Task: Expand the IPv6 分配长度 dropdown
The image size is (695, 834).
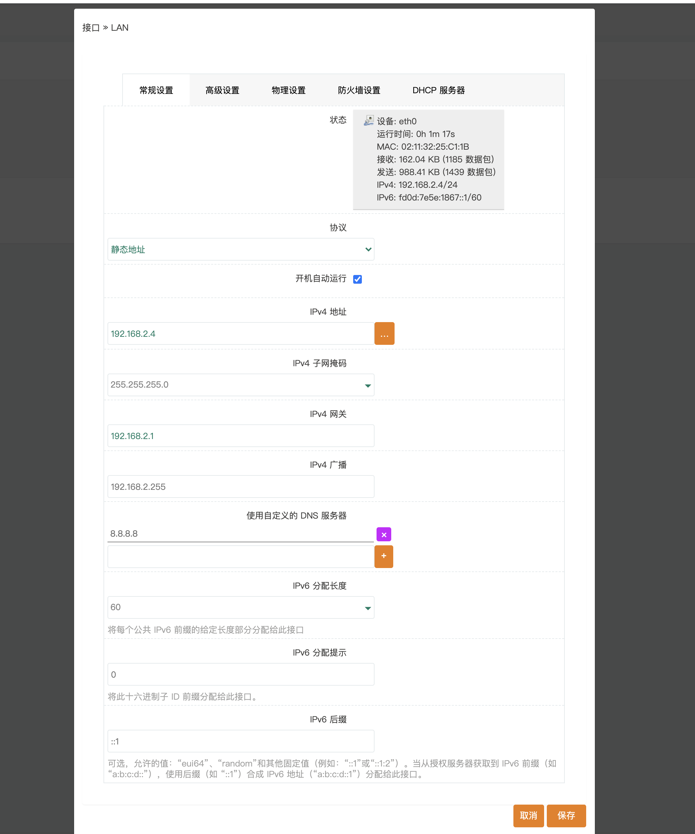Action: [x=241, y=607]
